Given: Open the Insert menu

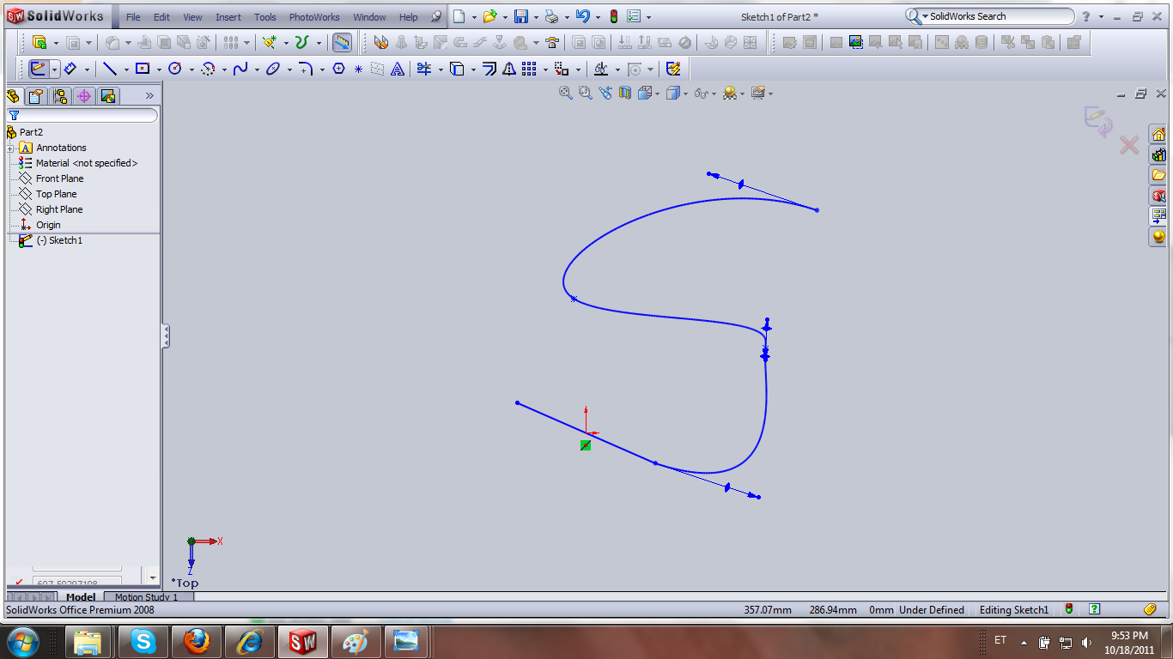Looking at the screenshot, I should 228,17.
